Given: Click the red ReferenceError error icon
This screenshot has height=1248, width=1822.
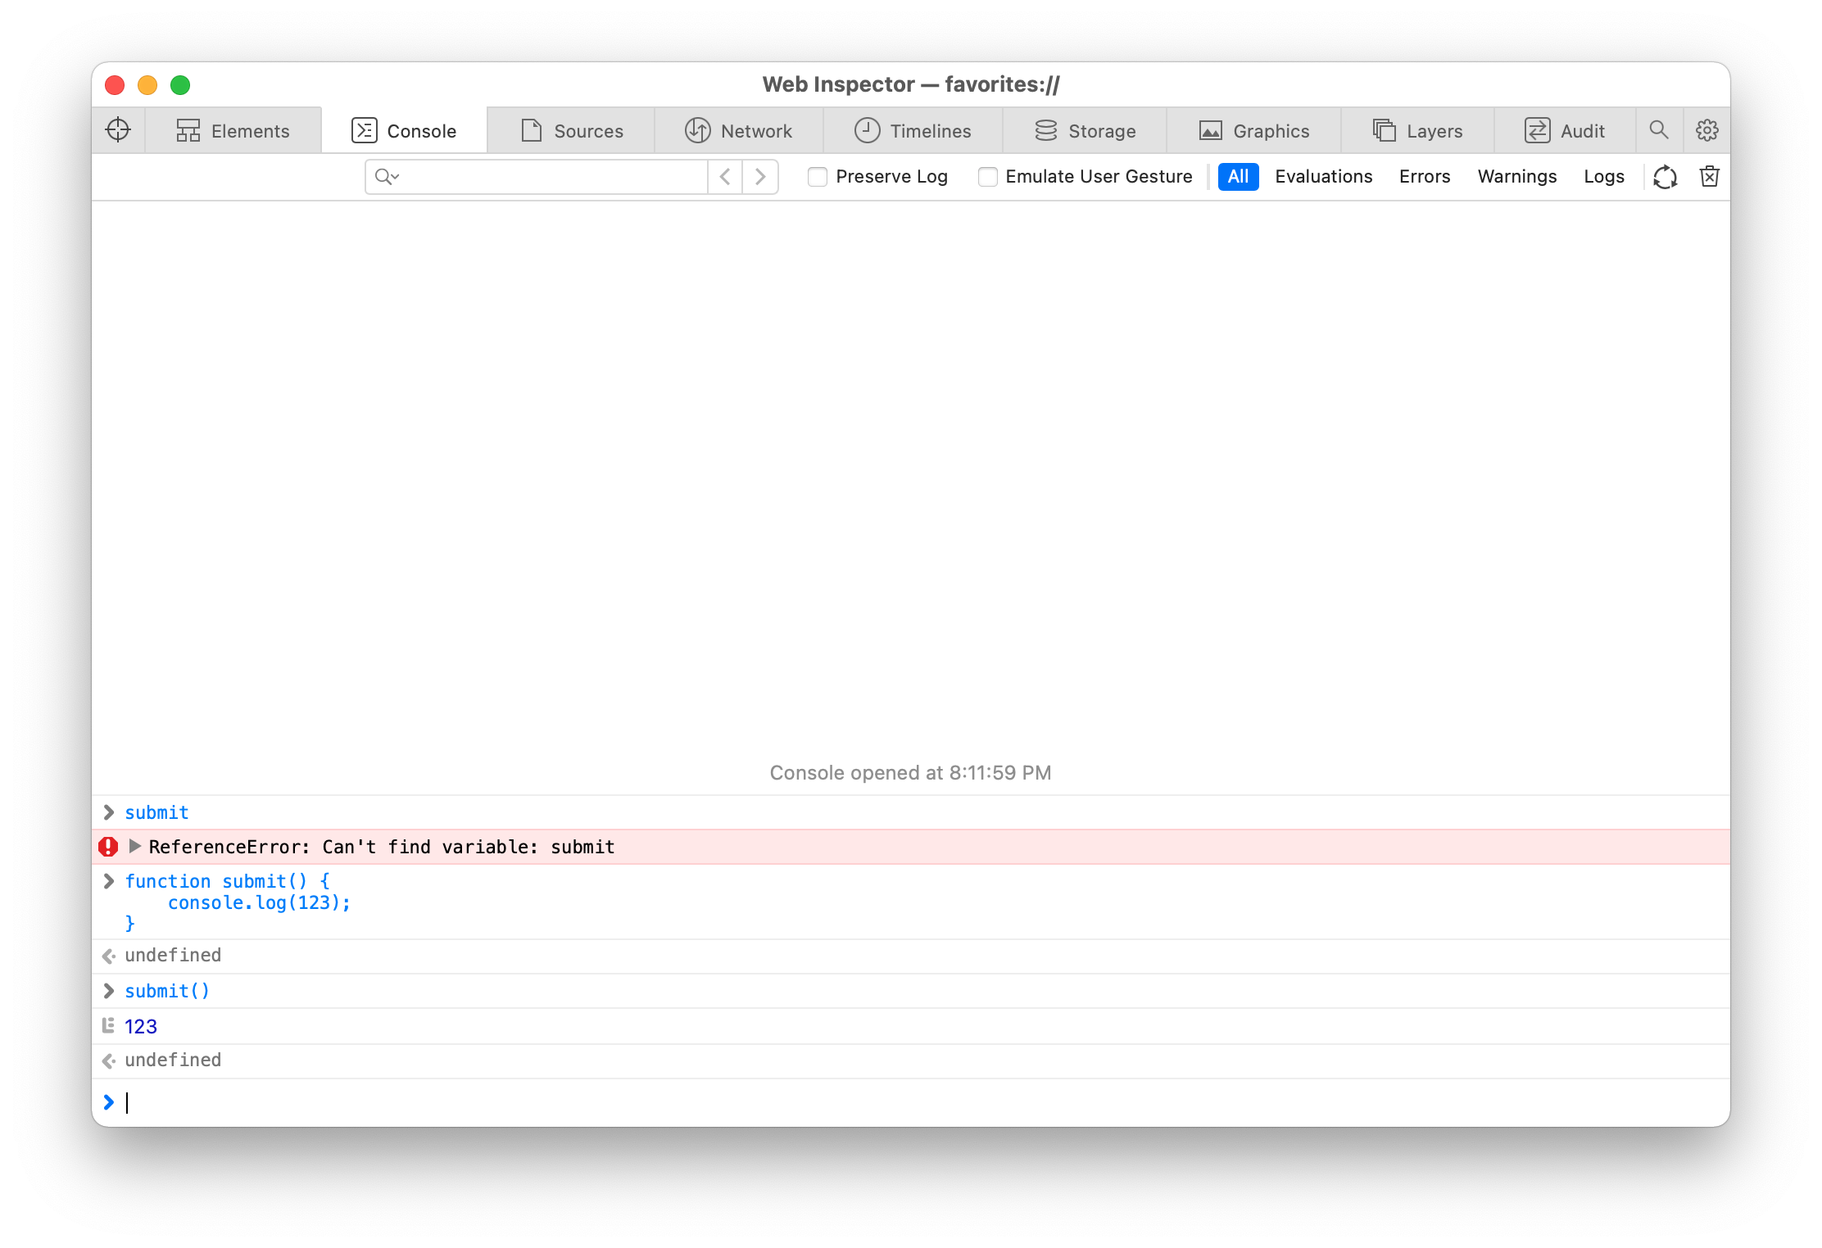Looking at the screenshot, I should (x=108, y=847).
